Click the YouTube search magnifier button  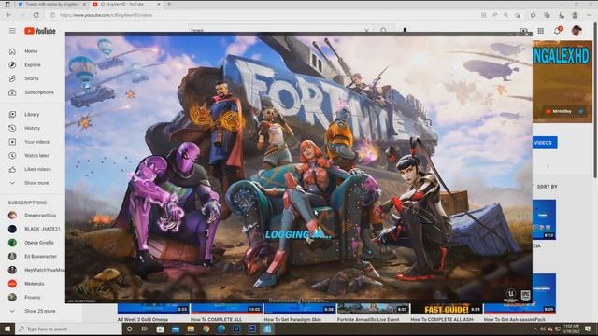(383, 30)
